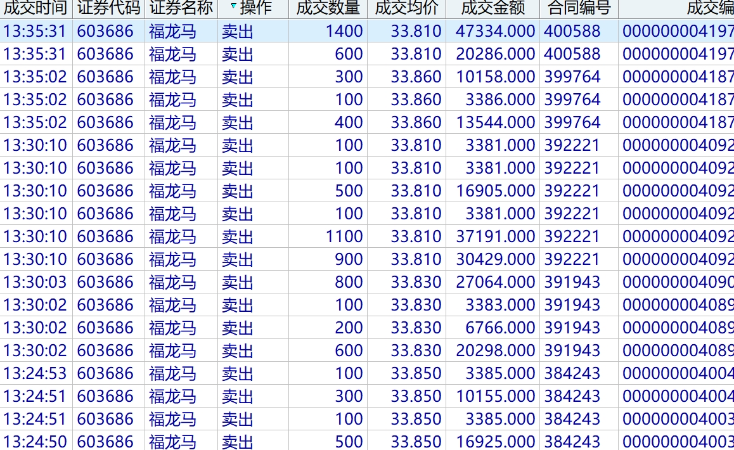The image size is (734, 450).
Task: Sort by the 合同编号 column header
Action: point(579,8)
